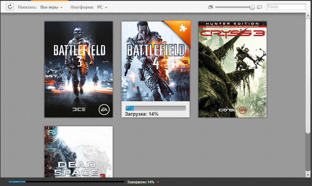The image size is (312, 186).
Task: Click the puzzle piece add-on badge
Action: tap(183, 28)
